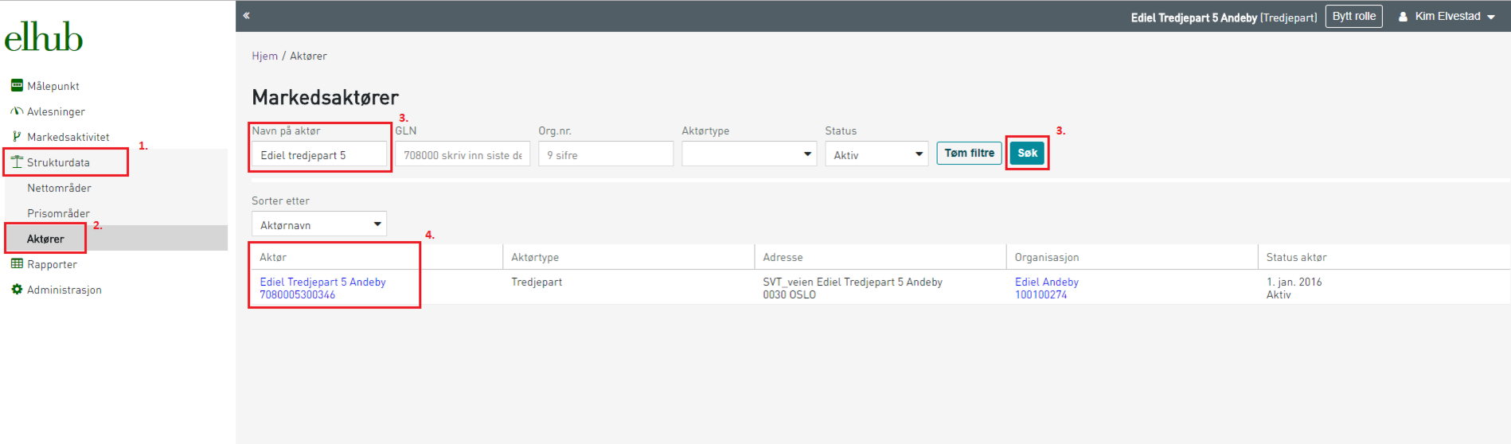
Task: Open Målepunkt menu item
Action: (x=53, y=86)
